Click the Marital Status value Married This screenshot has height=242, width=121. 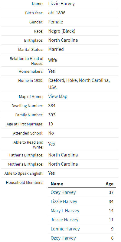click(x=56, y=49)
